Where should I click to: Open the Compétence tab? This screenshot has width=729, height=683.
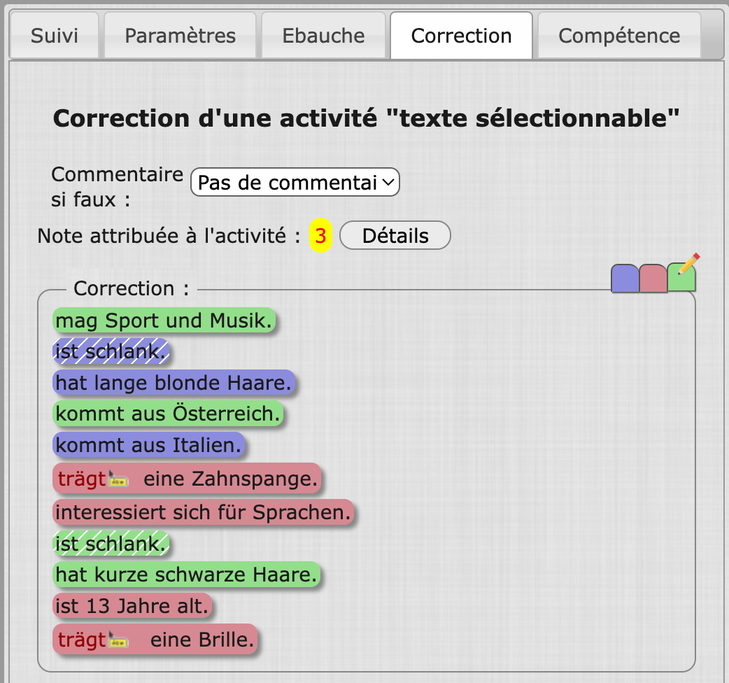point(618,36)
